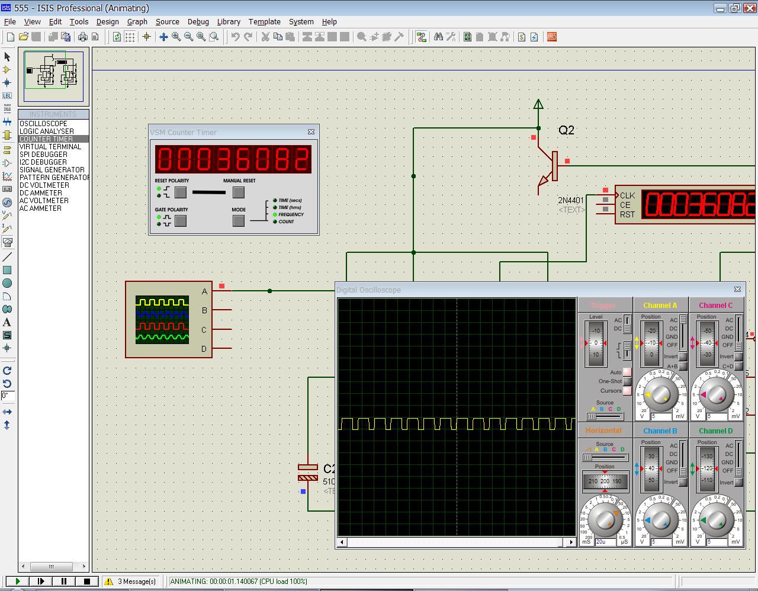
Task: Click the Rotate Clockwise icon
Action: pyautogui.click(x=7, y=371)
